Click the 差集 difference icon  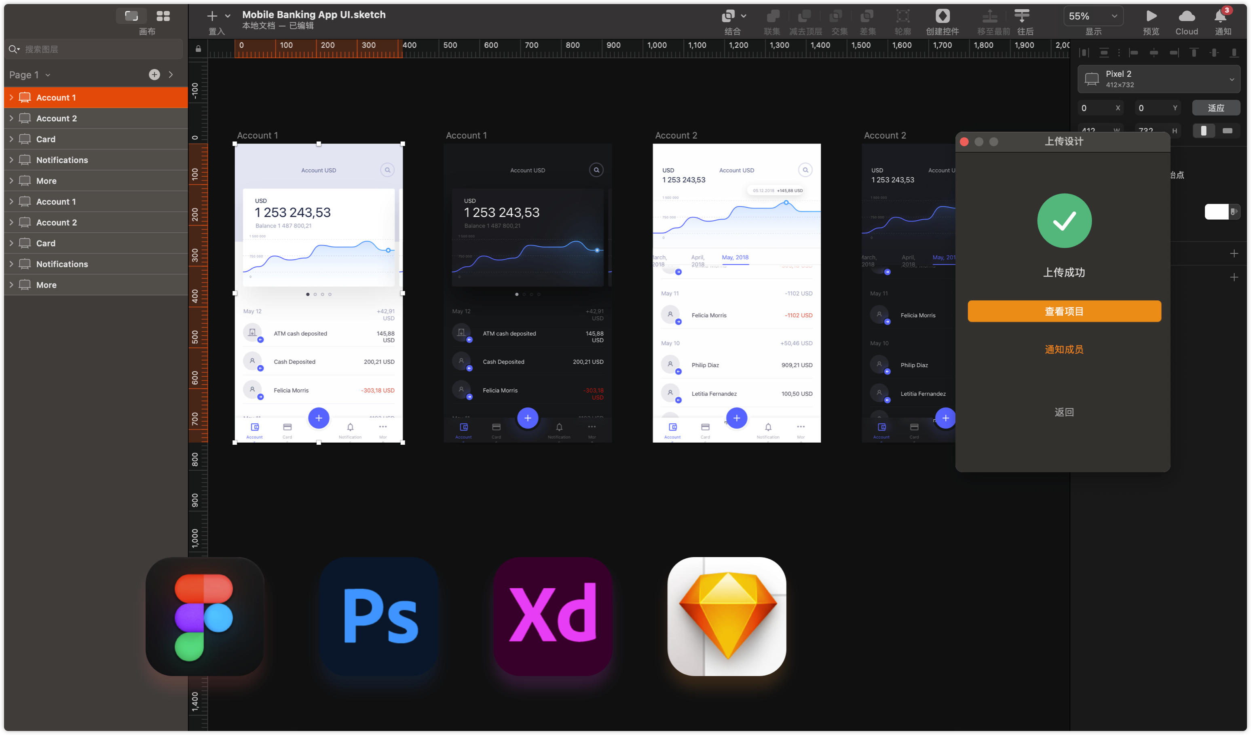[867, 16]
